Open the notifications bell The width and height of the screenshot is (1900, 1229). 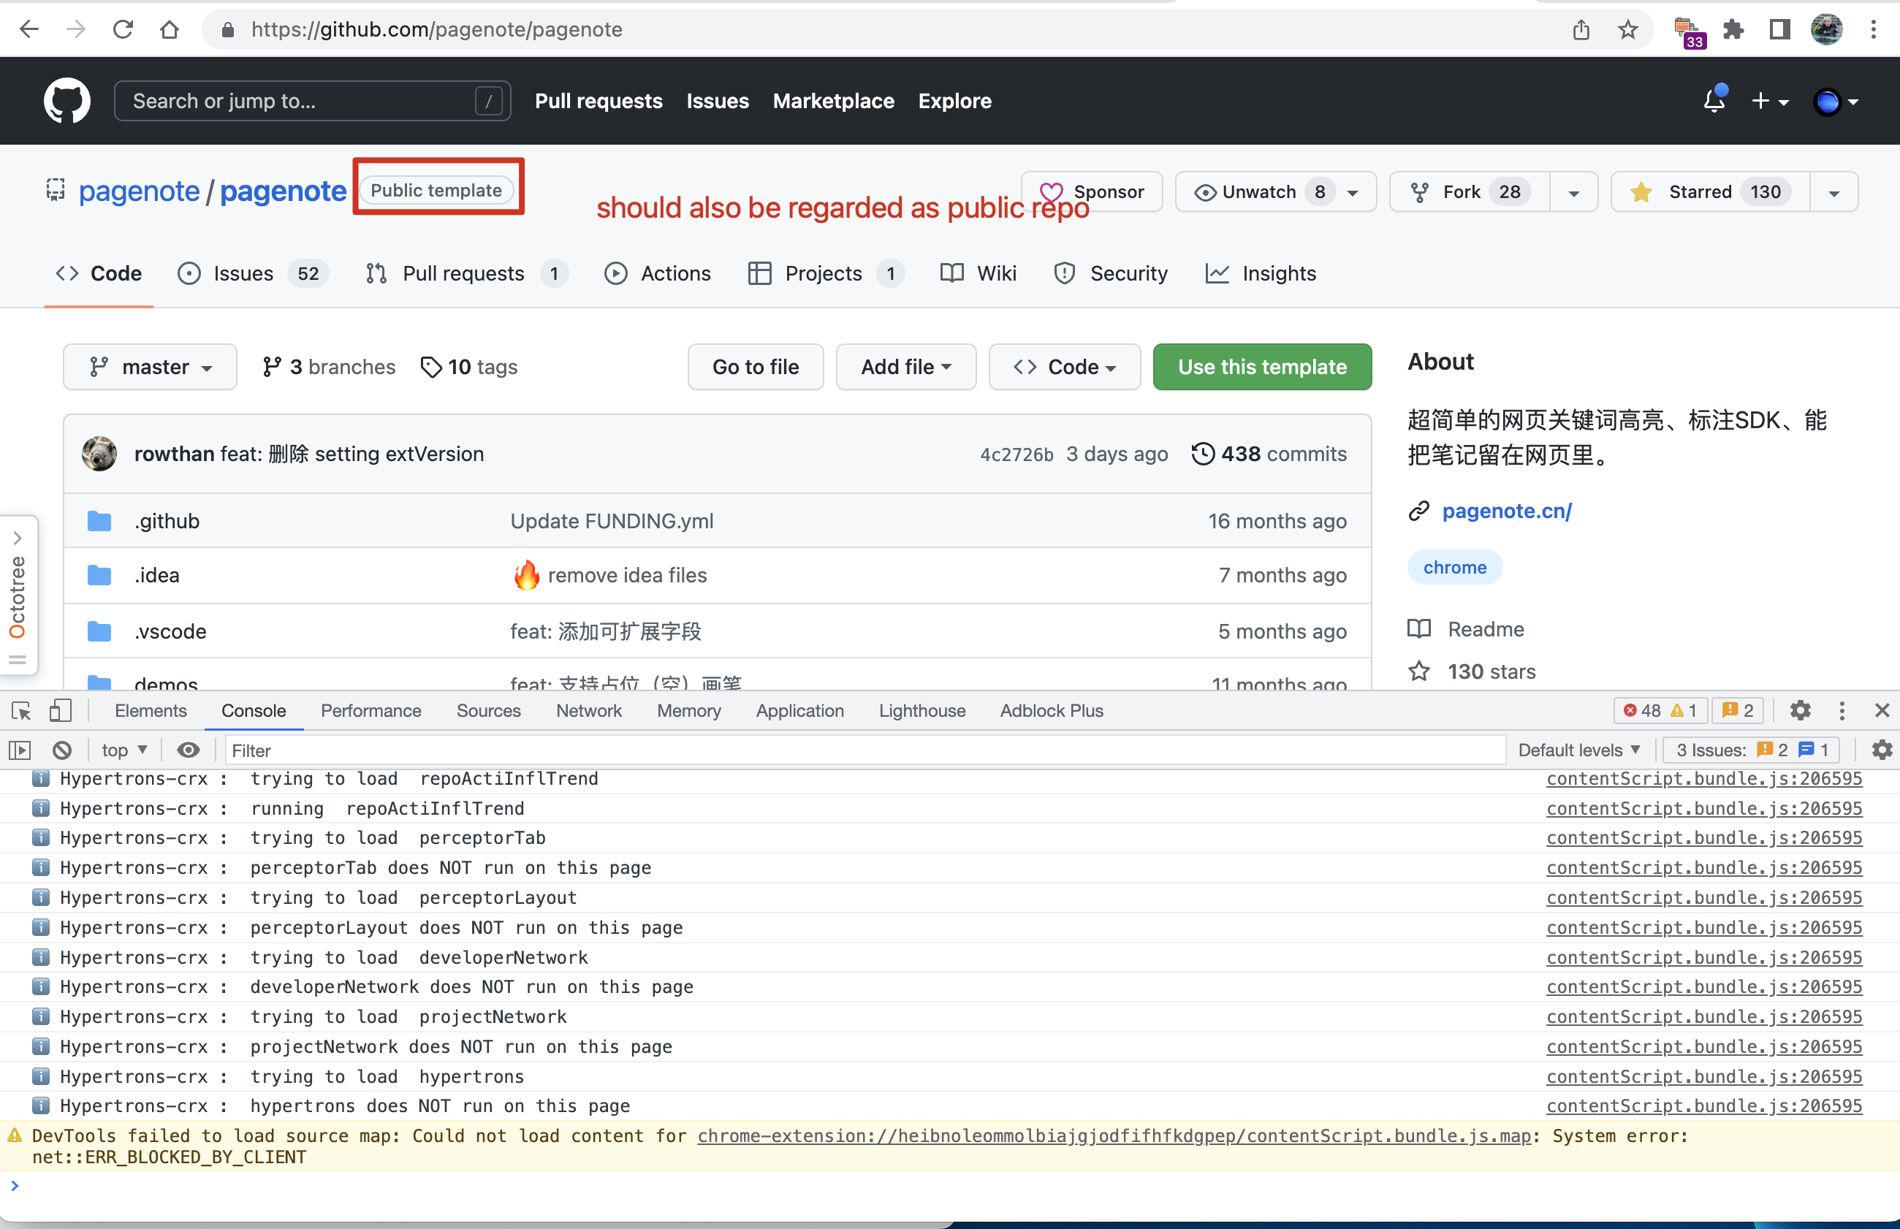tap(1713, 101)
